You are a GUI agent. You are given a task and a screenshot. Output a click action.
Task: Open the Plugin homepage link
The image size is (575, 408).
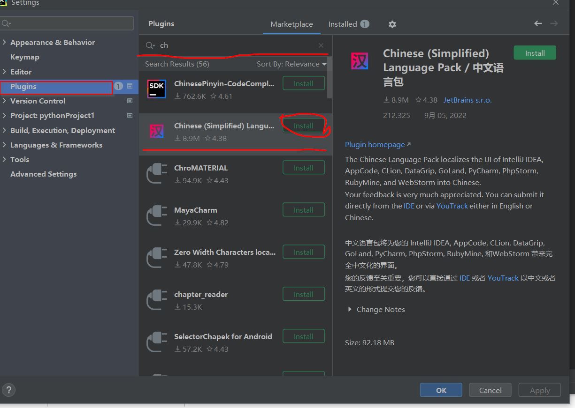coord(377,144)
